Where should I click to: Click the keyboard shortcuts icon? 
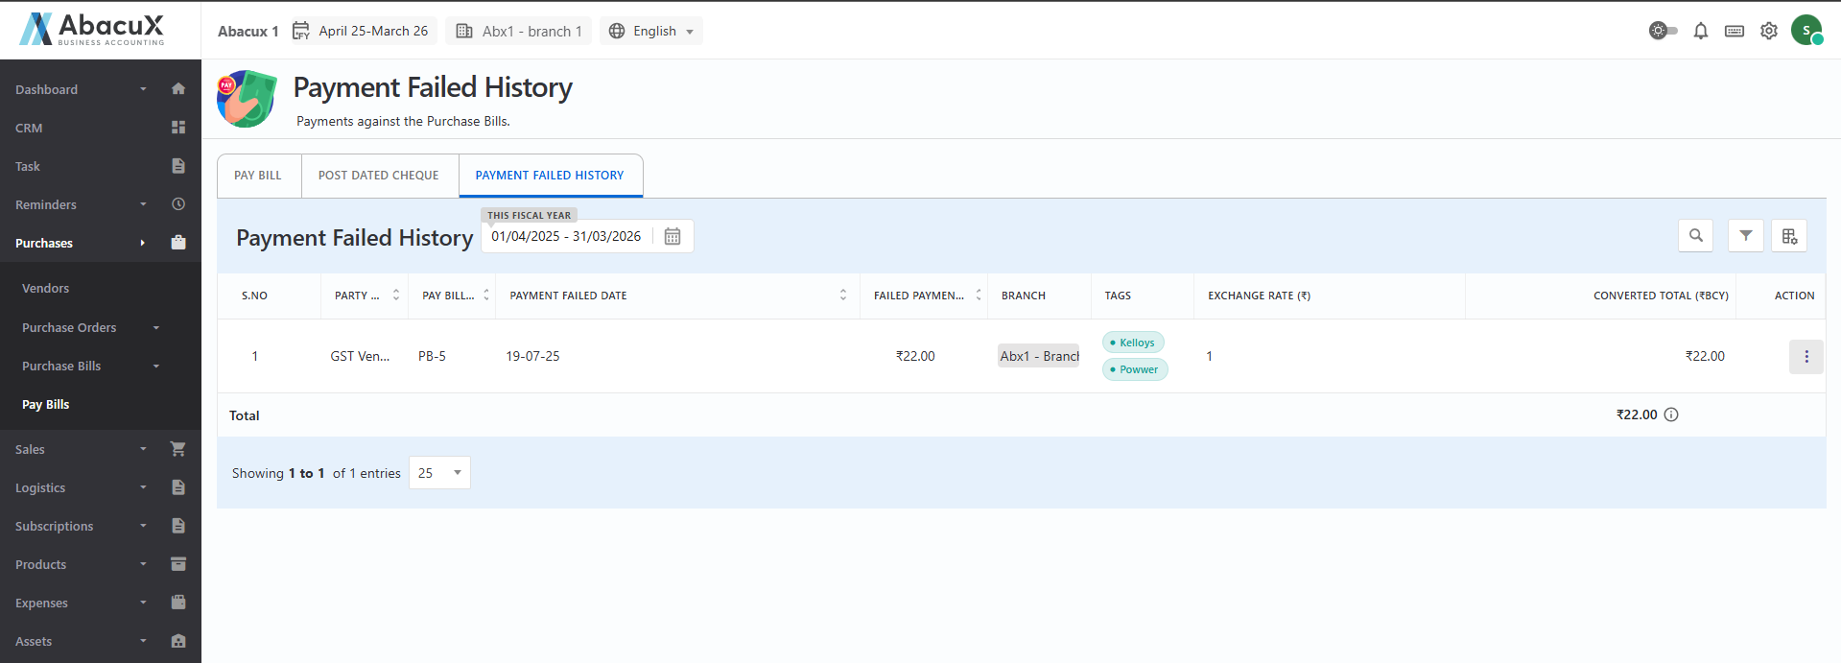1734,31
